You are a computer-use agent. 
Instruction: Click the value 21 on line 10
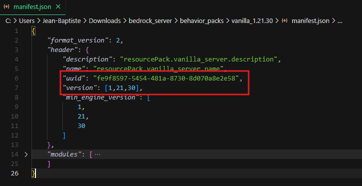tap(81, 116)
